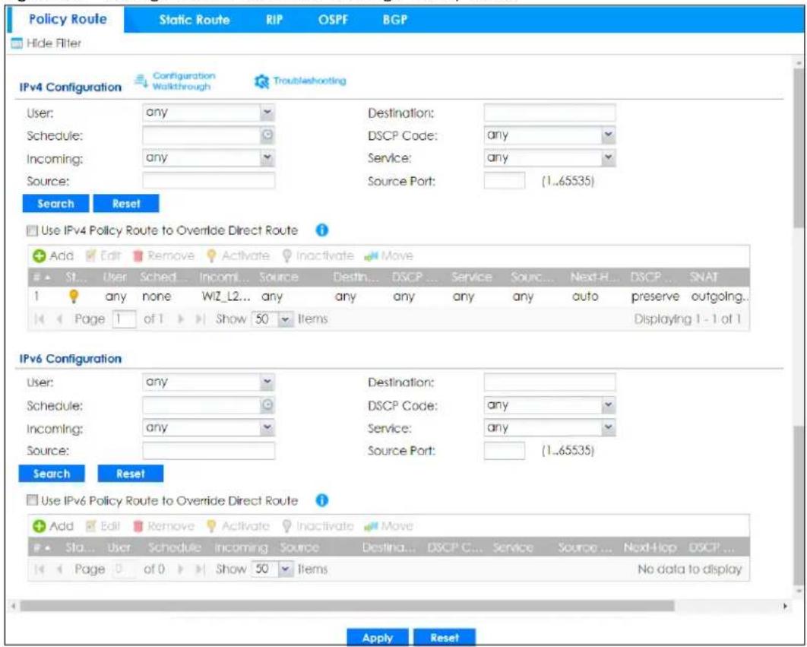Click the IPv4 Destination input field
This screenshot has height=647, width=807.
(549, 113)
